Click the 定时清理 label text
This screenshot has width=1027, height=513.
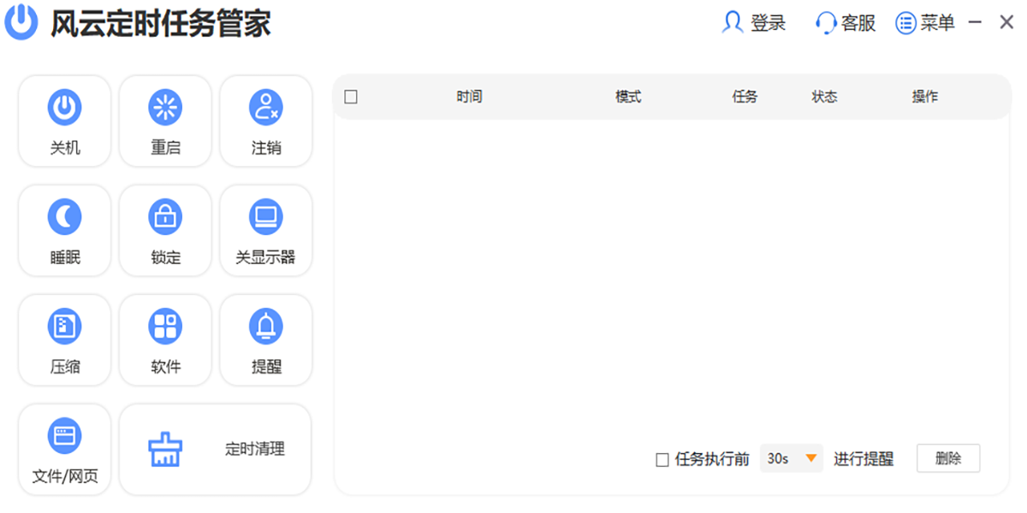pyautogui.click(x=255, y=449)
